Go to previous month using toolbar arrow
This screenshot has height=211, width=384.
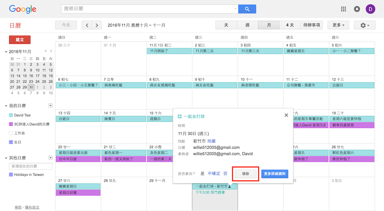click(x=87, y=25)
